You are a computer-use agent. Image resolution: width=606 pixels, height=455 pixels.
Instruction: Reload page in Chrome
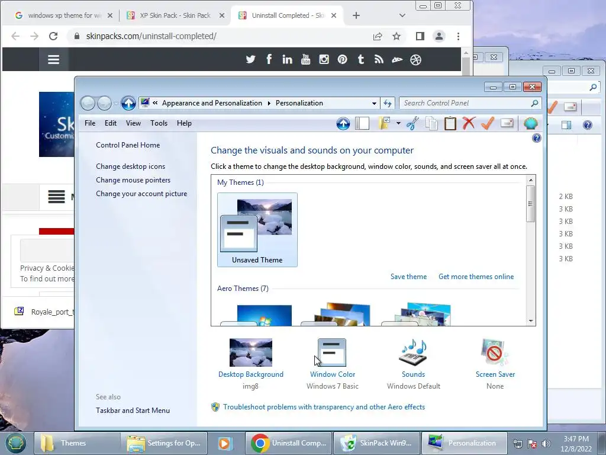point(53,36)
